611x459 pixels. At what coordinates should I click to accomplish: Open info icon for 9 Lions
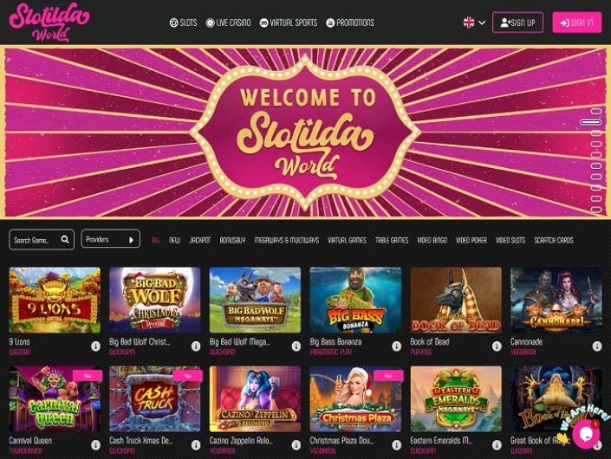click(95, 346)
